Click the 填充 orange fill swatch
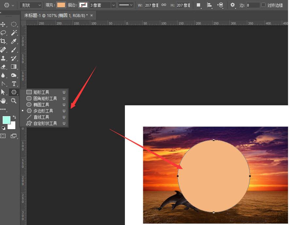 tap(61, 5)
